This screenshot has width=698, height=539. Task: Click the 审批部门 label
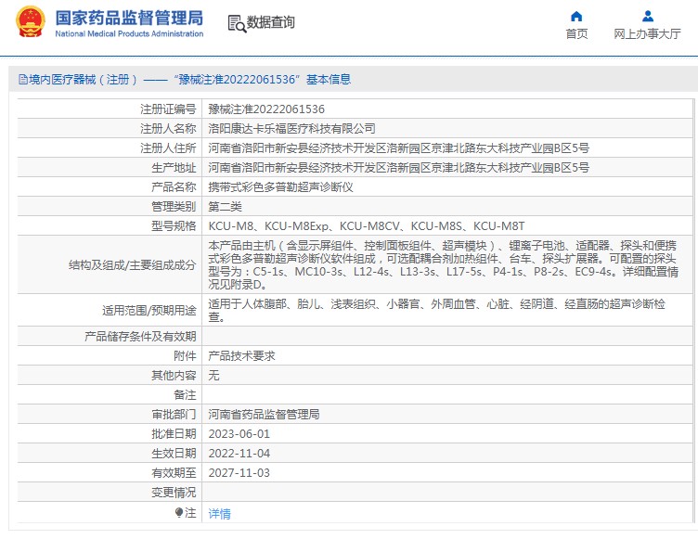(174, 415)
